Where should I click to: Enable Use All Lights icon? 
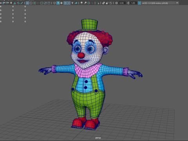coord(72,3)
